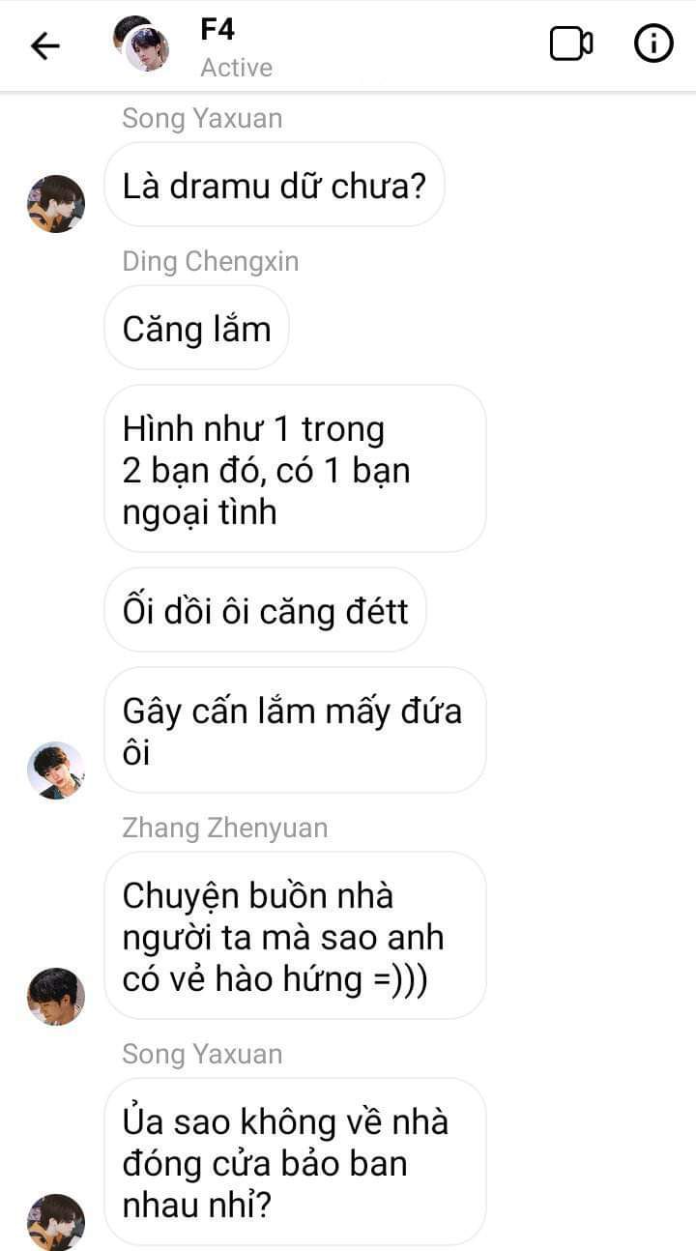Screen dimensions: 696x1251
Task: Select the 'Hình như 1 trong 2 bạn' message
Action: click(295, 470)
